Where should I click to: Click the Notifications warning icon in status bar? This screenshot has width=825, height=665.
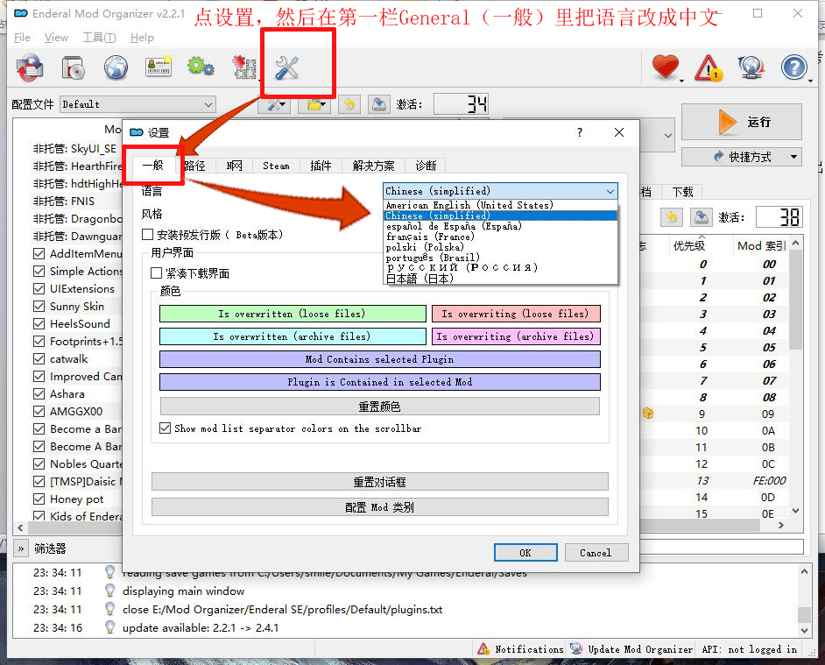coord(483,649)
